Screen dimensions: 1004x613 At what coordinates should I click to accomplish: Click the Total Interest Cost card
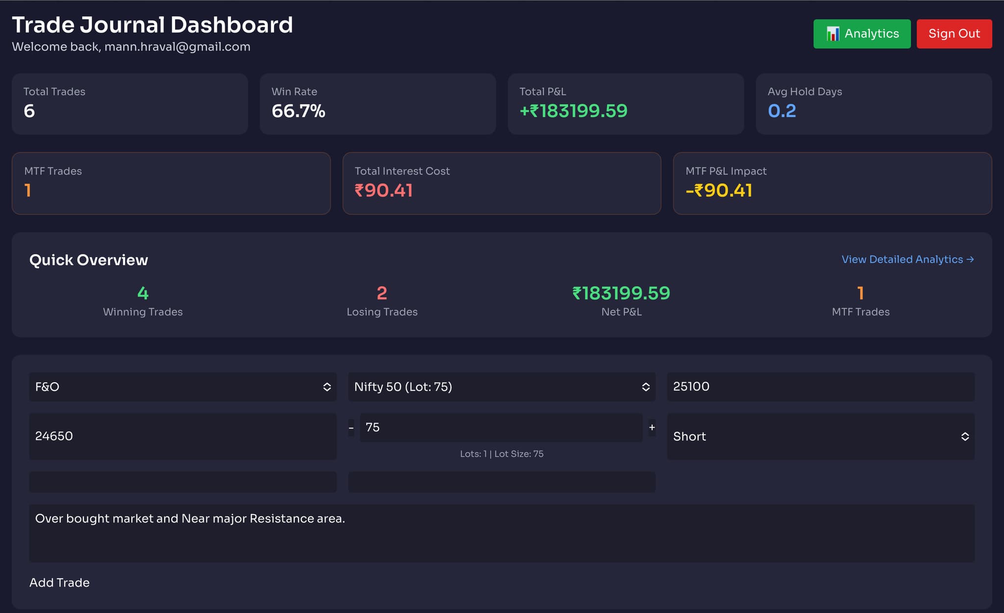[x=502, y=183]
